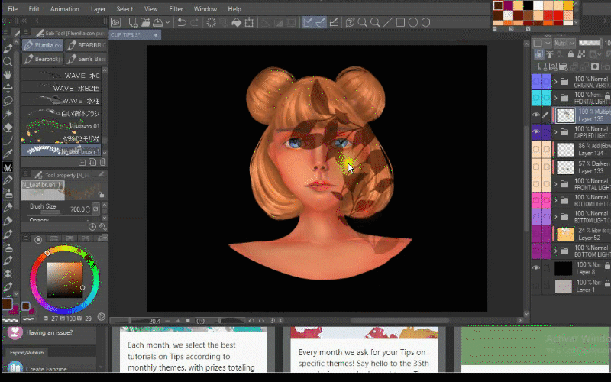This screenshot has width=611, height=382.
Task: Choose the Lasso selection tool
Action: (x=8, y=101)
